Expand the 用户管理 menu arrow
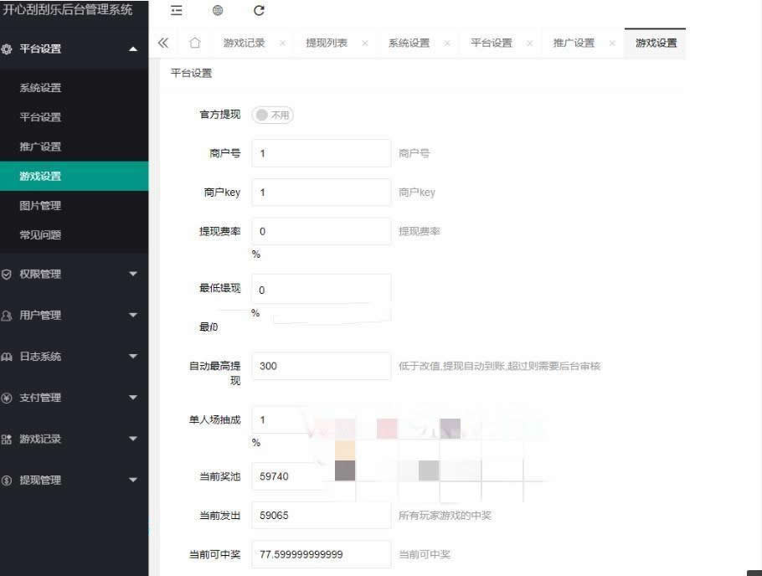The height and width of the screenshot is (576, 762). coord(133,316)
